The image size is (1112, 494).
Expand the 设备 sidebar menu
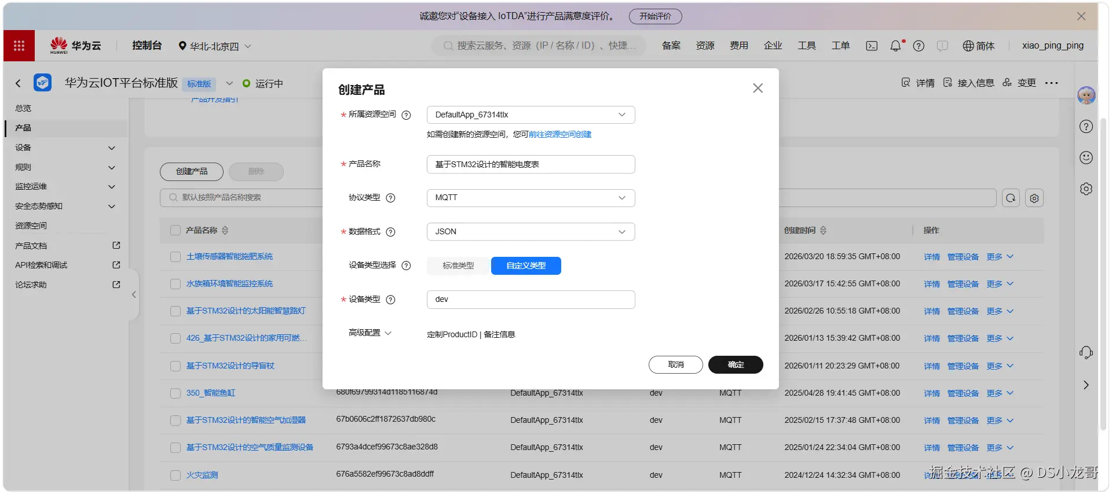[x=65, y=148]
